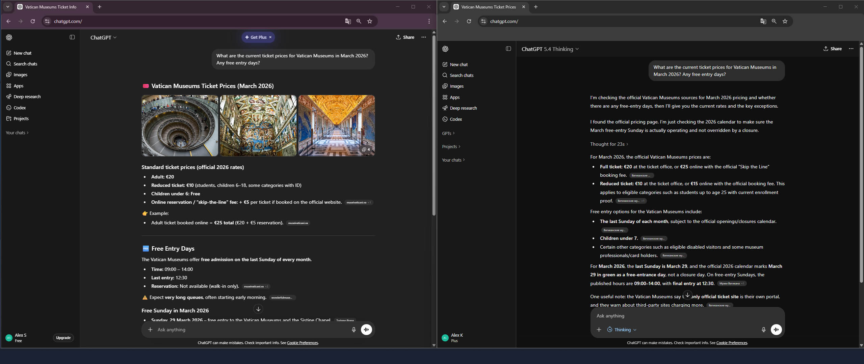Dismiss the Get Plus banner
Image resolution: width=864 pixels, height=364 pixels.
coord(270,37)
